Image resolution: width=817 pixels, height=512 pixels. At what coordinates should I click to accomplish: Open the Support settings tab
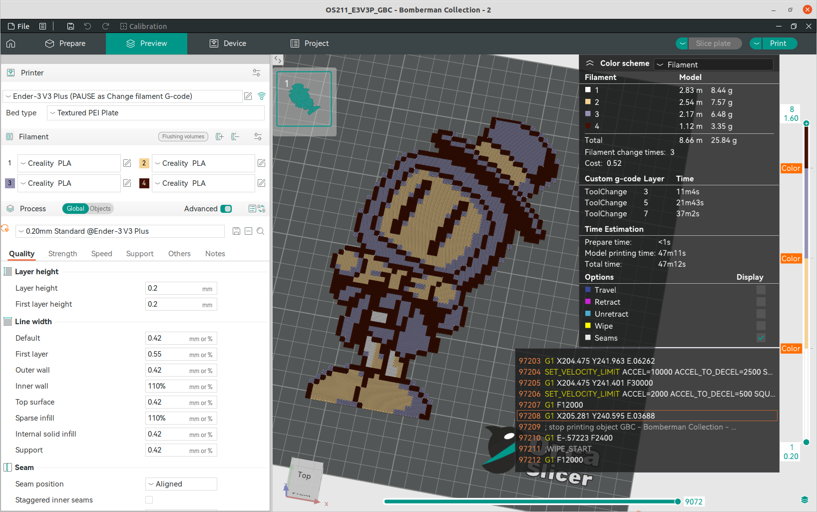pyautogui.click(x=140, y=254)
